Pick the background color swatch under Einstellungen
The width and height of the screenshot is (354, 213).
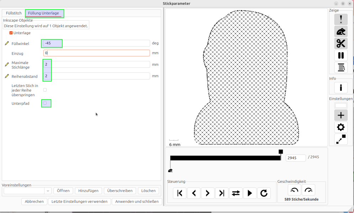pos(341,105)
